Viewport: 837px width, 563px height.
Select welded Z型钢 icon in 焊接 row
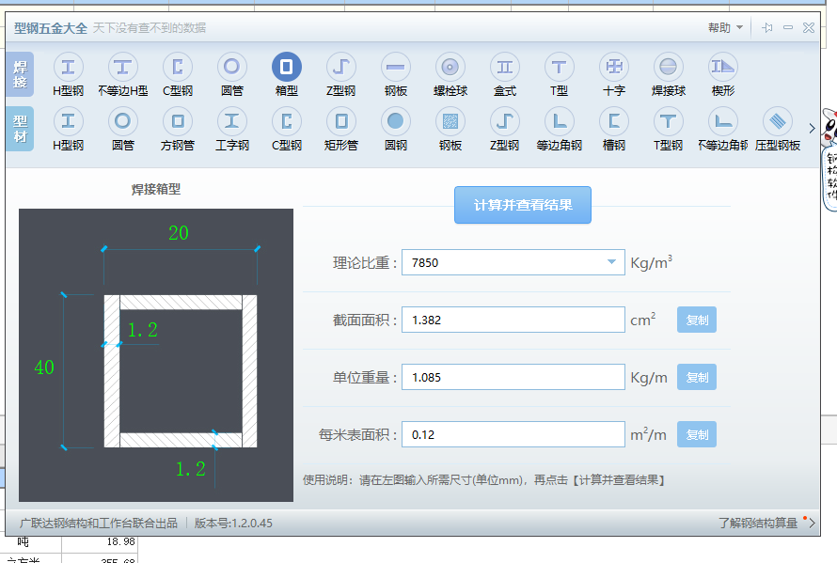341,67
